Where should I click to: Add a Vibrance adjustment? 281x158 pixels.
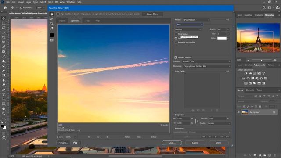(x=263, y=73)
